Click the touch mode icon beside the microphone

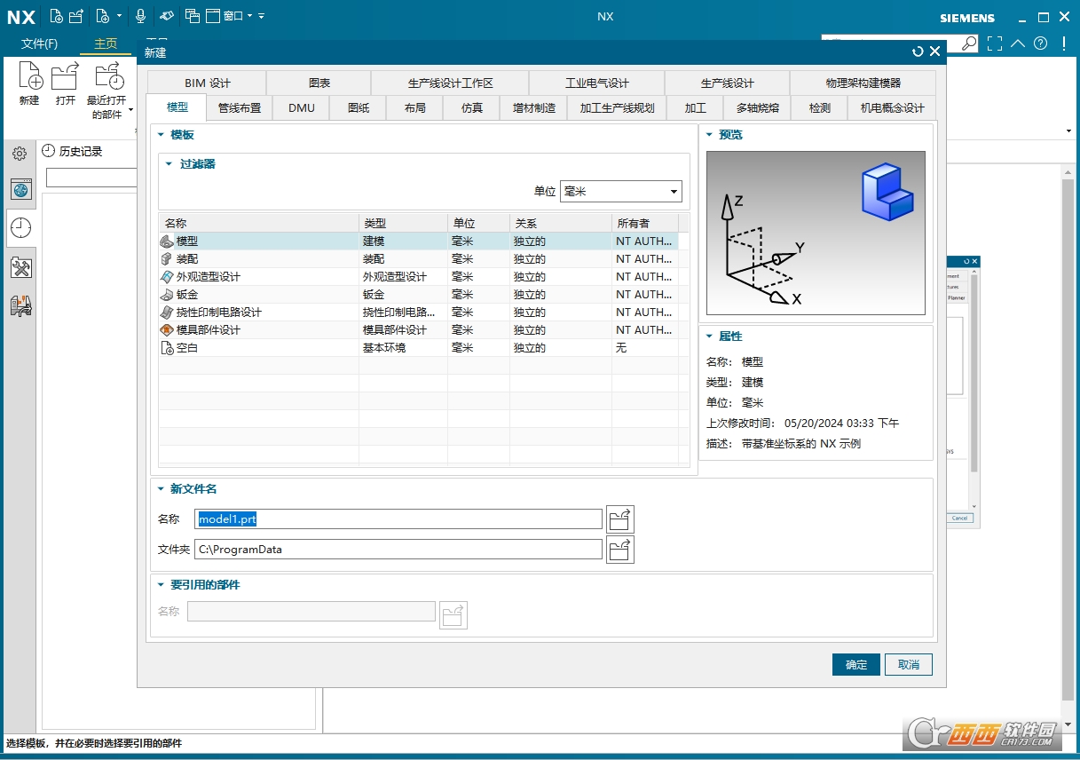point(166,16)
